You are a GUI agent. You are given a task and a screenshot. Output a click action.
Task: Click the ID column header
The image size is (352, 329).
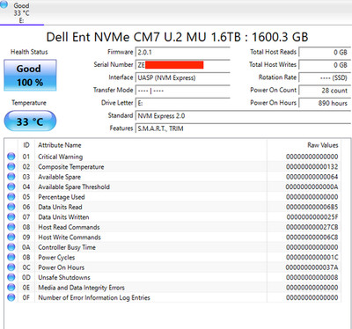click(26, 145)
